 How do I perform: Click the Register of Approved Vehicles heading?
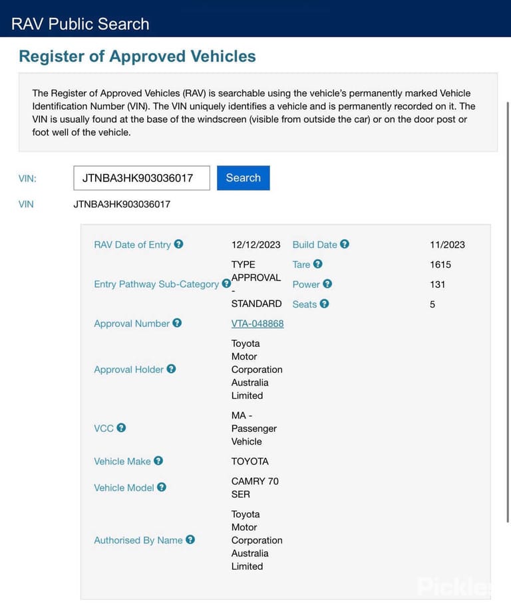138,56
